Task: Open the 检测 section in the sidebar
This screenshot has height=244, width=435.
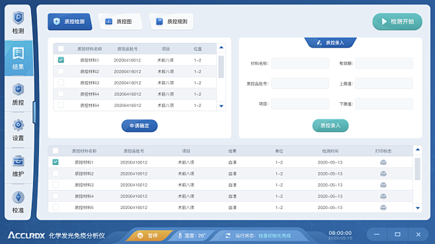Action: click(18, 22)
